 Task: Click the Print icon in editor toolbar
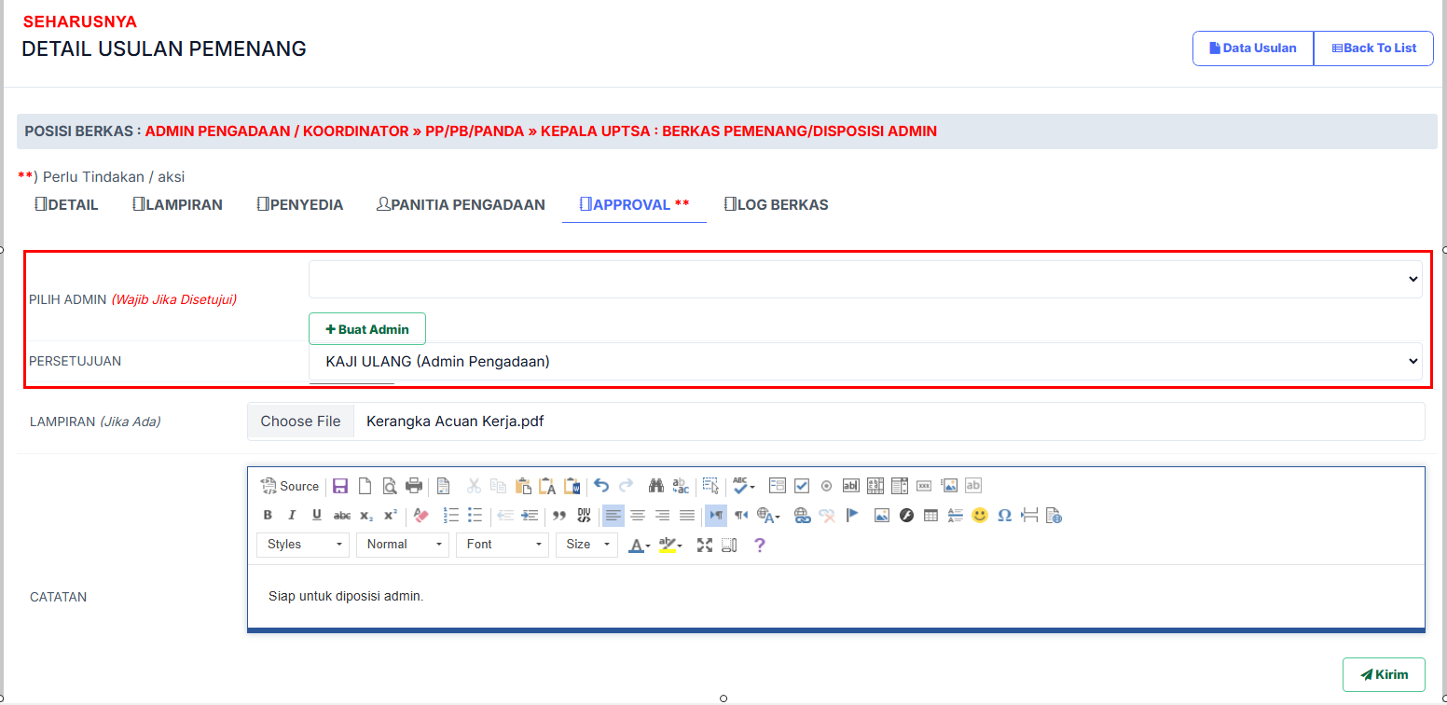[414, 486]
